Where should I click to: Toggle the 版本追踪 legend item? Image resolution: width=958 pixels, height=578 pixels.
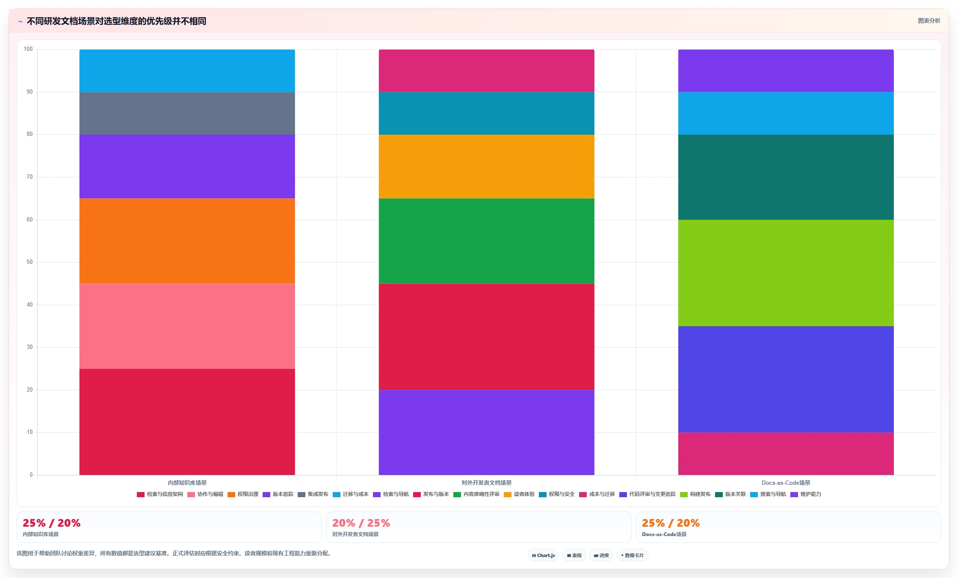[278, 494]
